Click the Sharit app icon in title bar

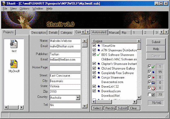pos(4,3)
